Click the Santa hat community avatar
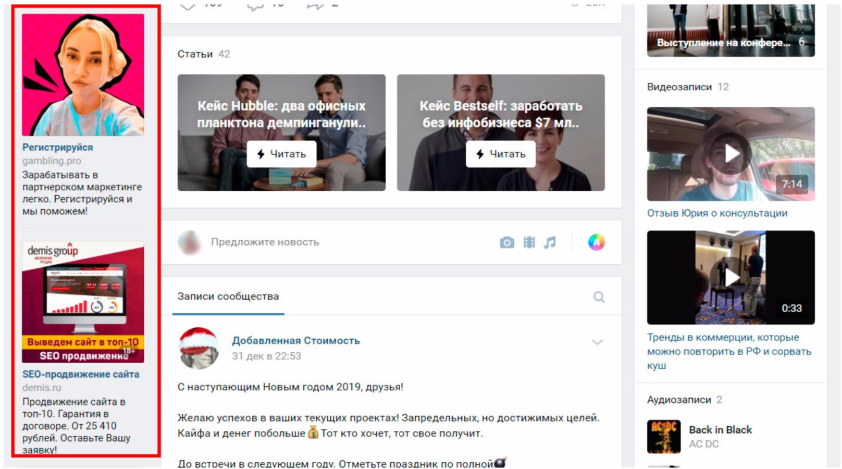The image size is (842, 469). (198, 348)
